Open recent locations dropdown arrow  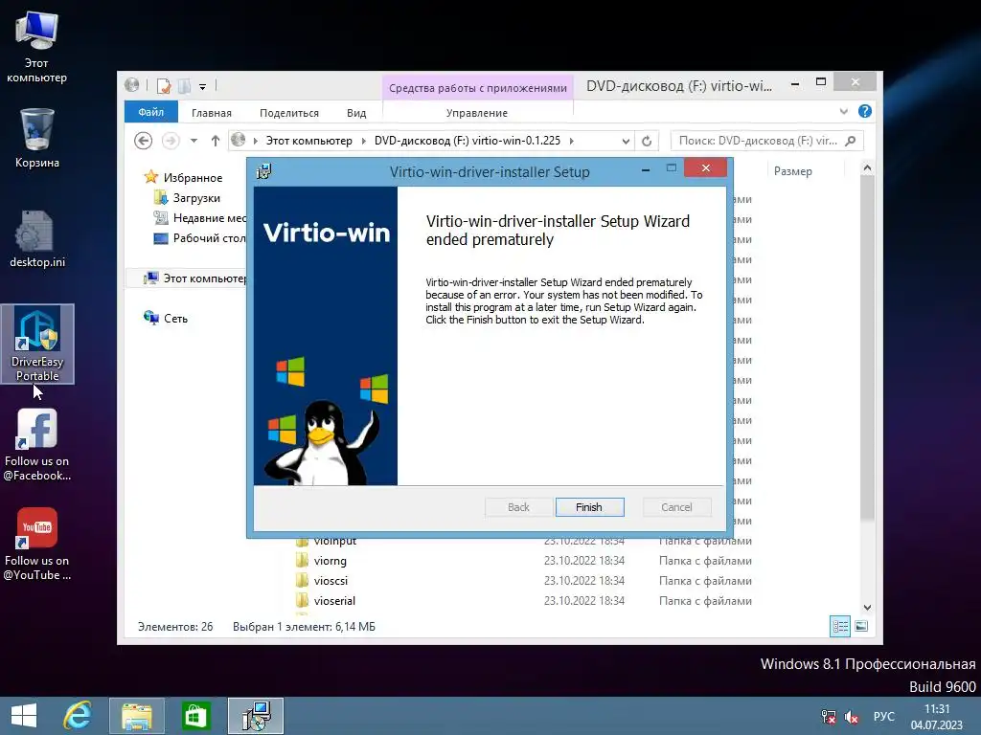194,141
